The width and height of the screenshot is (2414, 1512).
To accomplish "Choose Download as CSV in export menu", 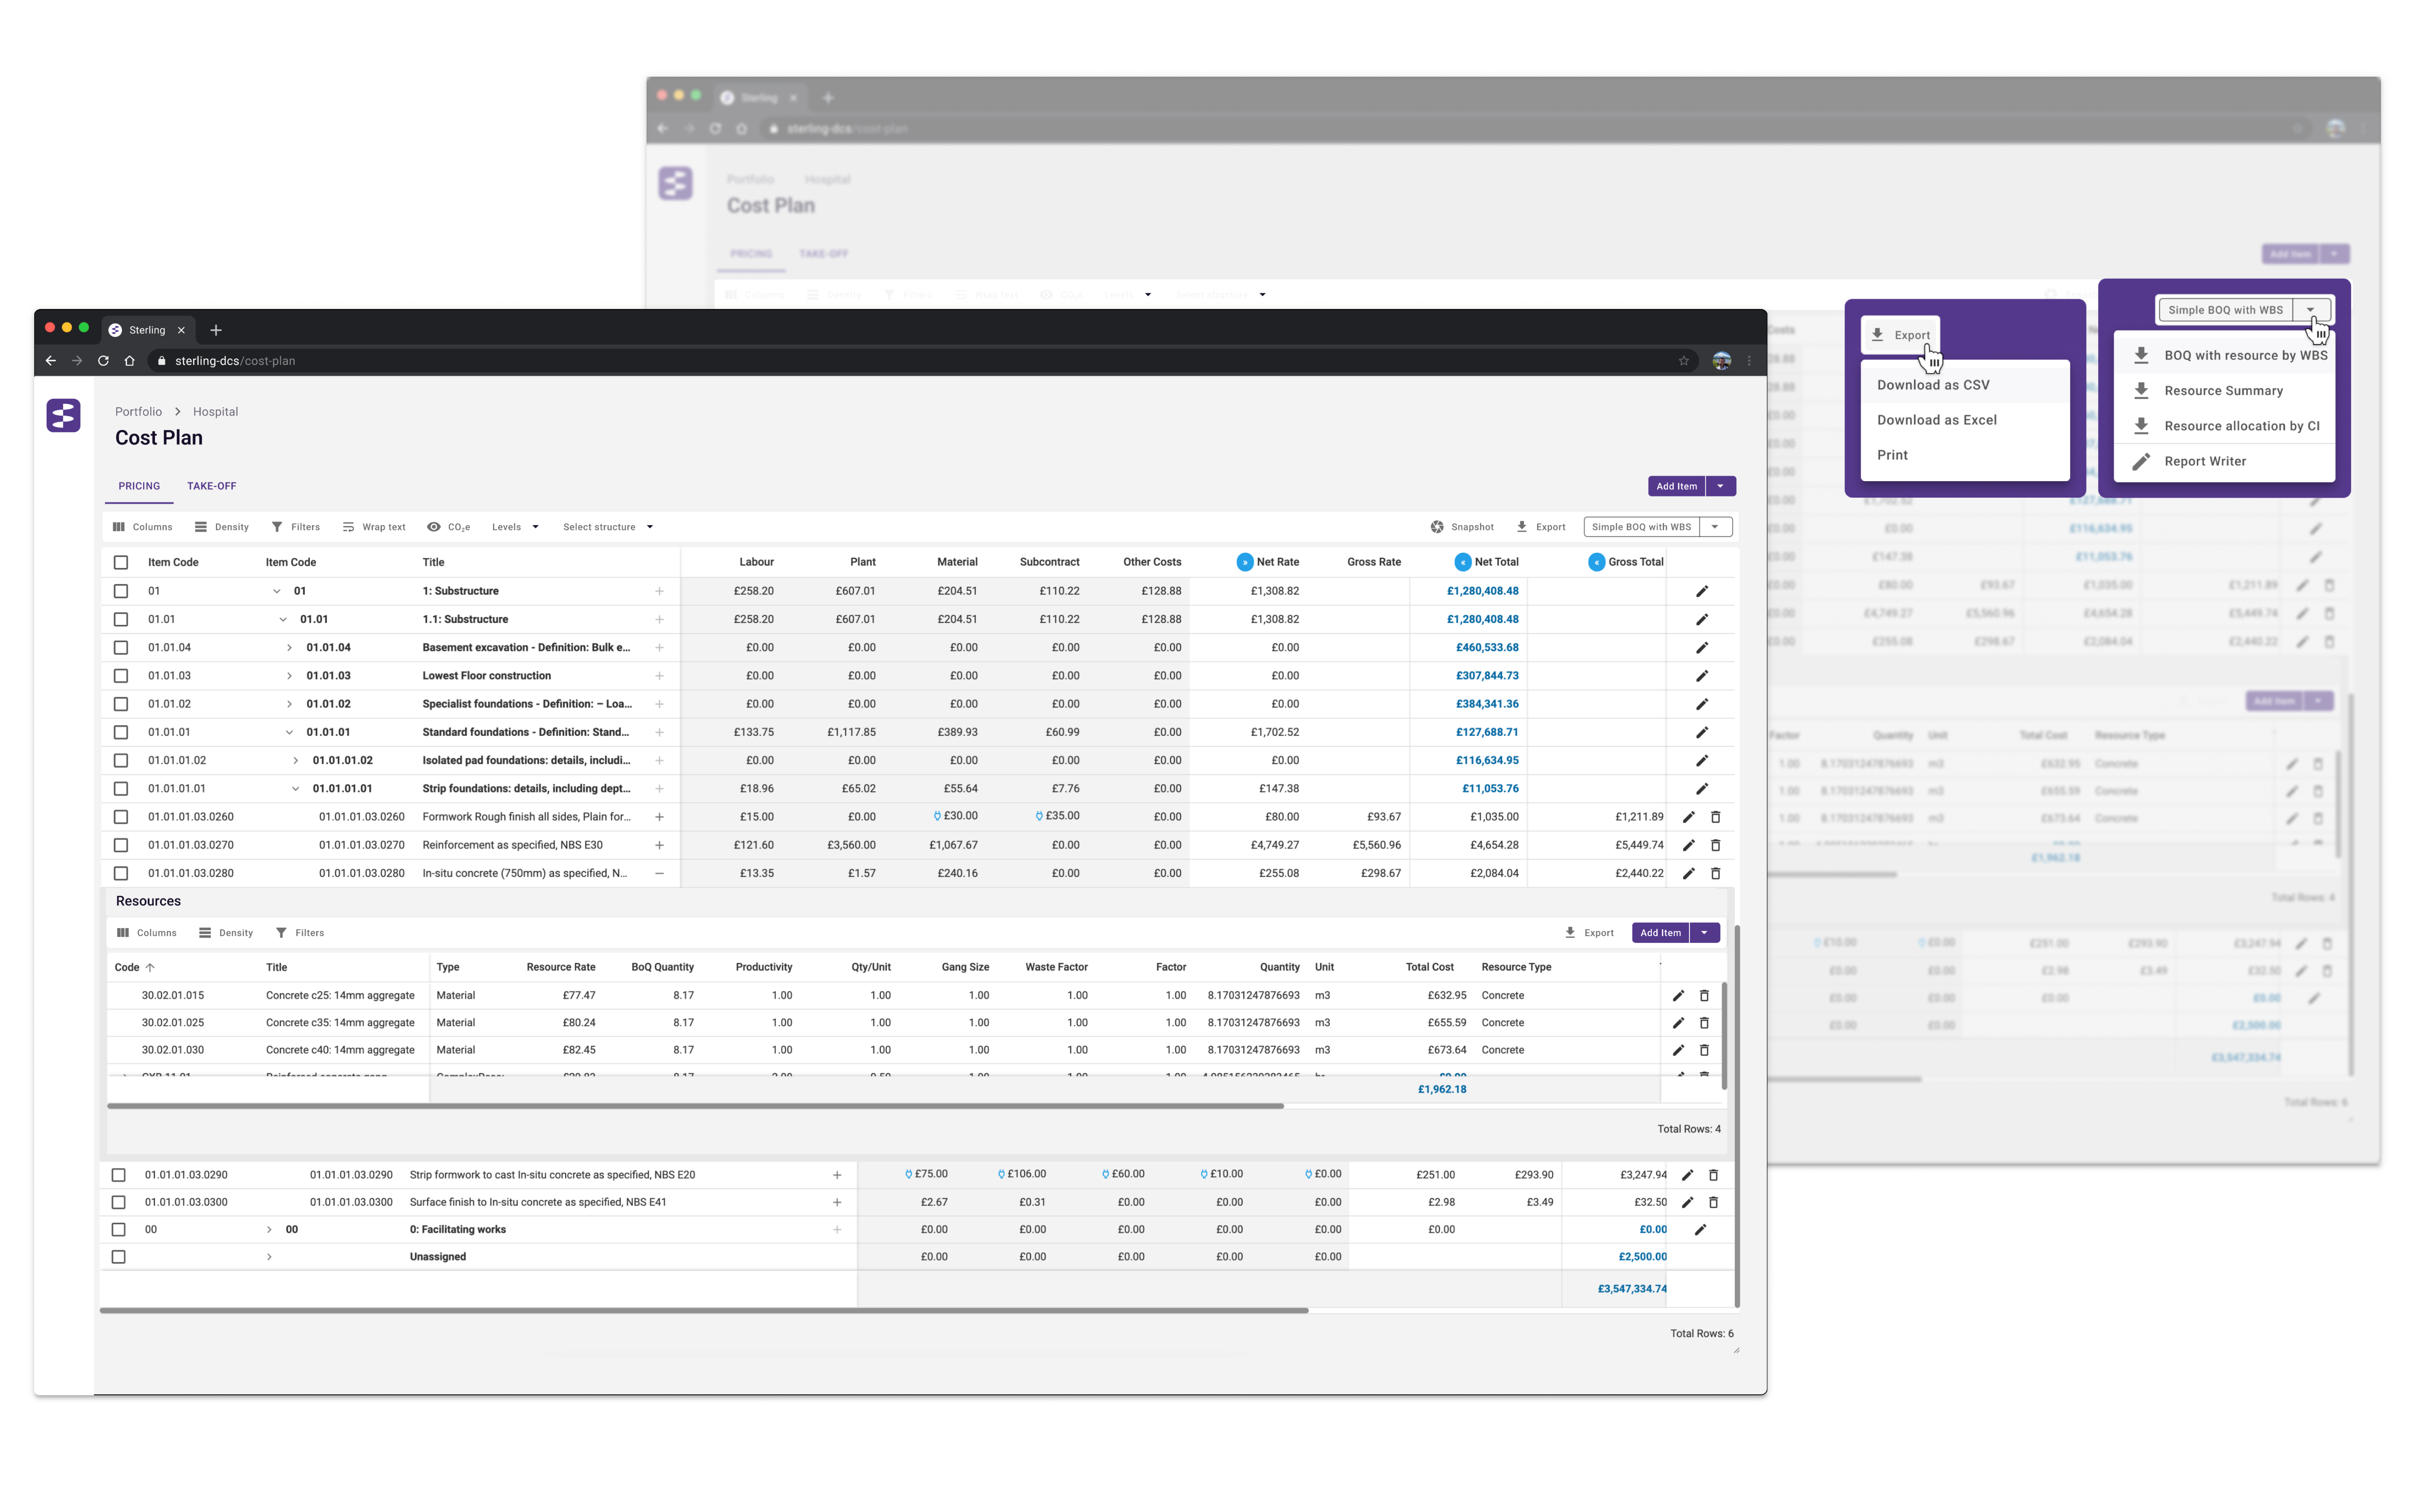I will pos(1965,385).
